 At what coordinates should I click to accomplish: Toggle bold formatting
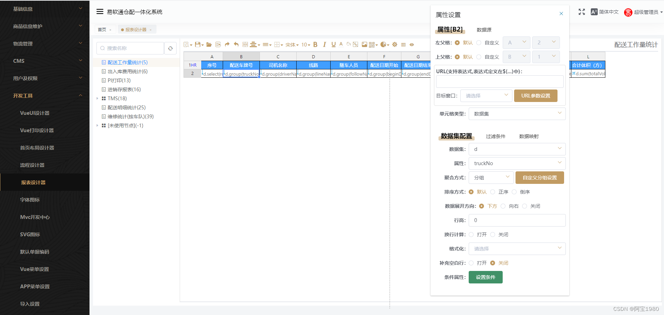coord(315,44)
